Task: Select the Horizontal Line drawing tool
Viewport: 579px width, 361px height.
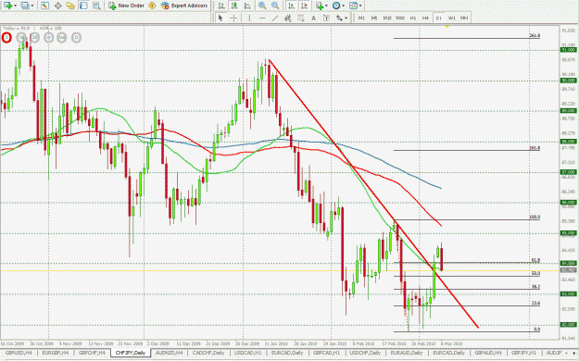Action: pyautogui.click(x=262, y=18)
